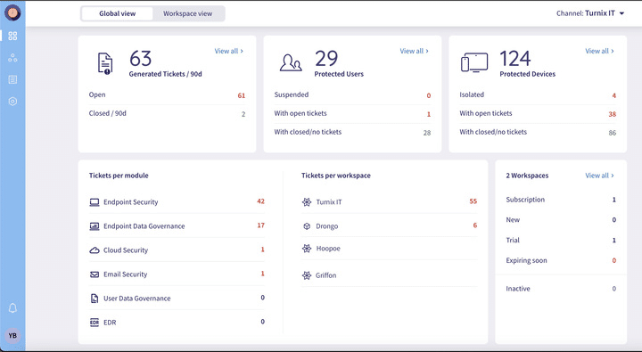The height and width of the screenshot is (352, 642).
Task: Click the Expiring soon row
Action: coord(561,260)
